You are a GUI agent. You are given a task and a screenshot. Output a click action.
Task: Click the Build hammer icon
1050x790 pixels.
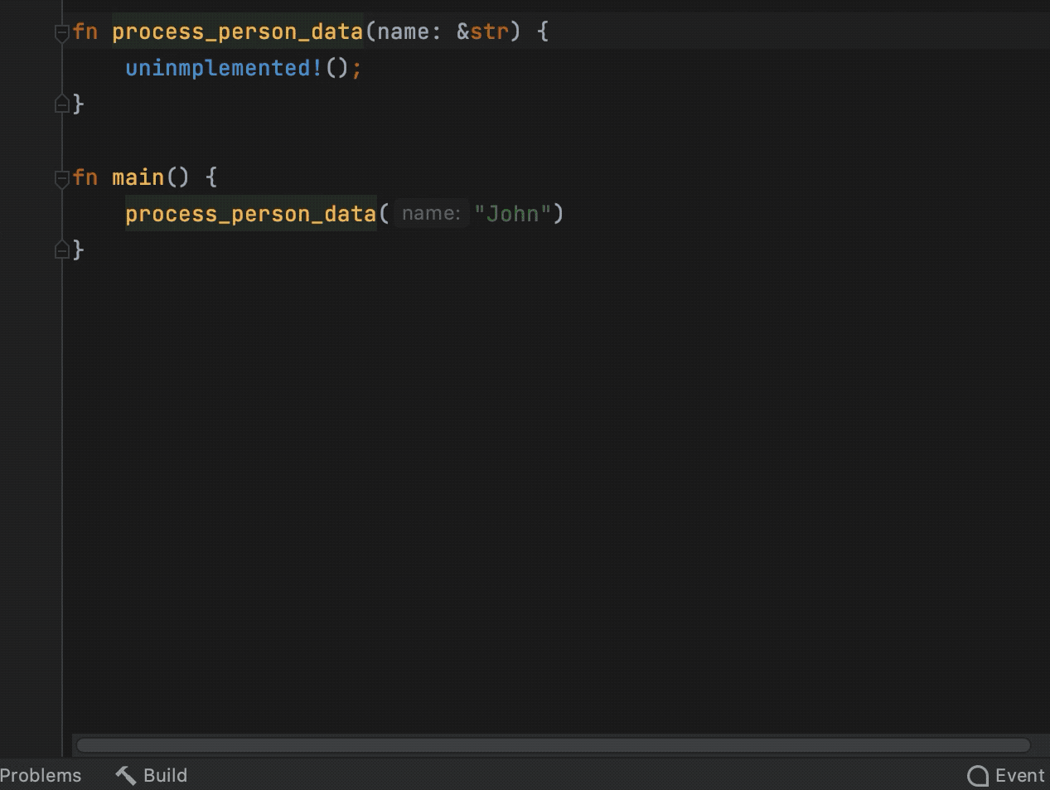coord(126,775)
